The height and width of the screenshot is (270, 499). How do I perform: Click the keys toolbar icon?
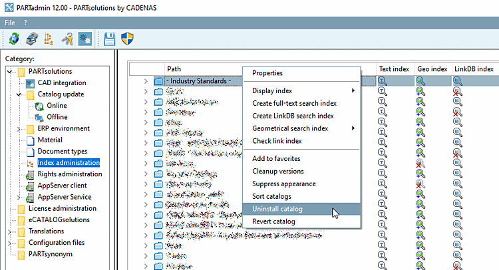[x=67, y=39]
